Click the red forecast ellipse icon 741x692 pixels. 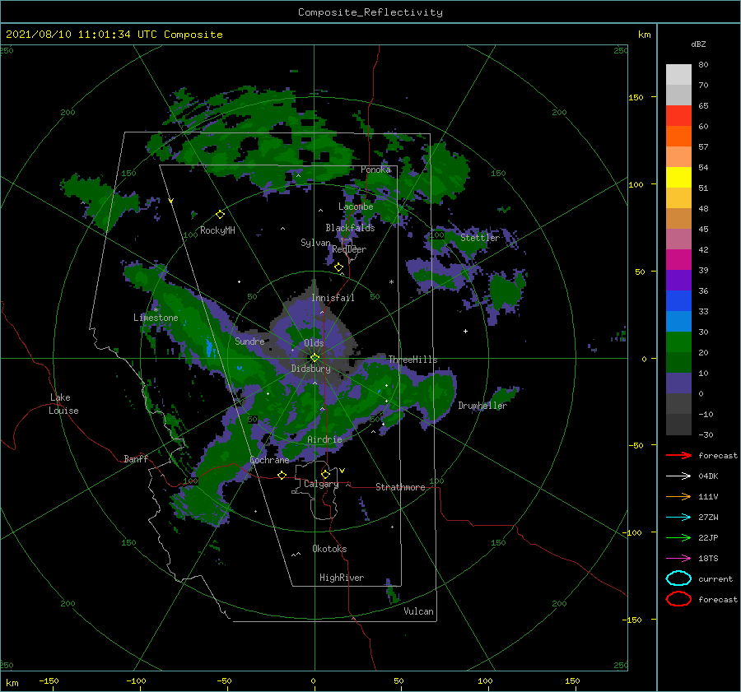678,599
